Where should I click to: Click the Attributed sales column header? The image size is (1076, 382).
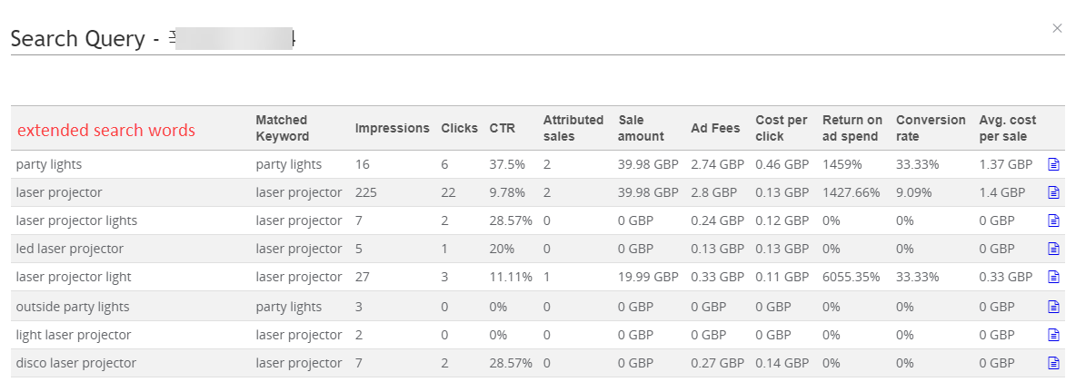pyautogui.click(x=573, y=128)
